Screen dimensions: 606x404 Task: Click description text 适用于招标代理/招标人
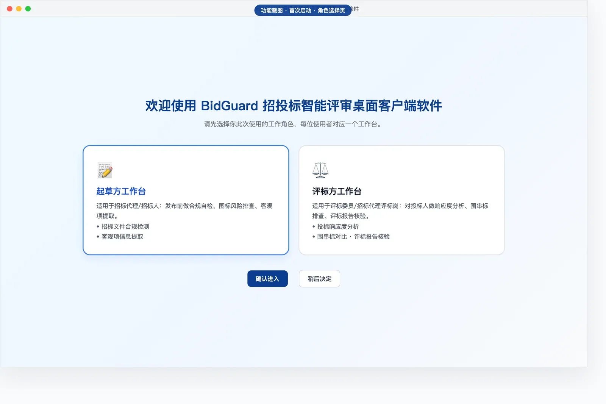point(184,211)
